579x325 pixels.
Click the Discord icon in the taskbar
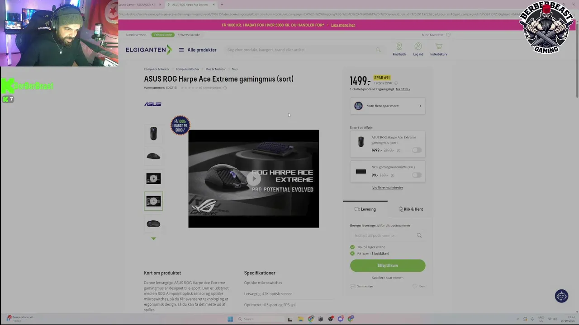[341, 319]
